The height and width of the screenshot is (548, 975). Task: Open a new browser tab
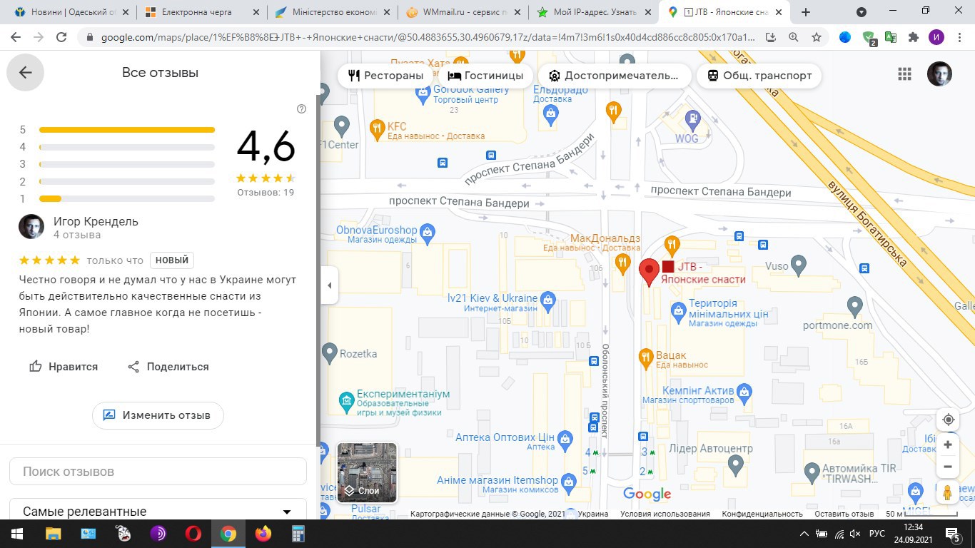806,12
